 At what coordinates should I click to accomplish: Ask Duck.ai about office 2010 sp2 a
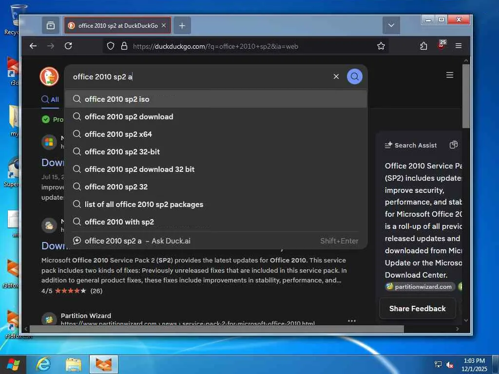click(x=216, y=241)
